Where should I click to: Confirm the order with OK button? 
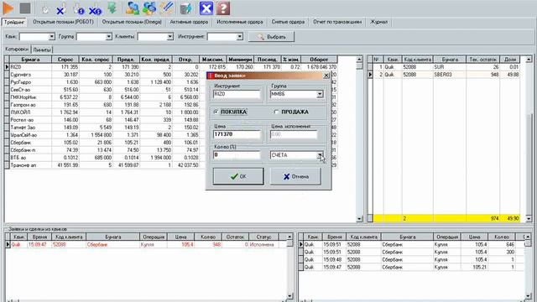(x=238, y=176)
